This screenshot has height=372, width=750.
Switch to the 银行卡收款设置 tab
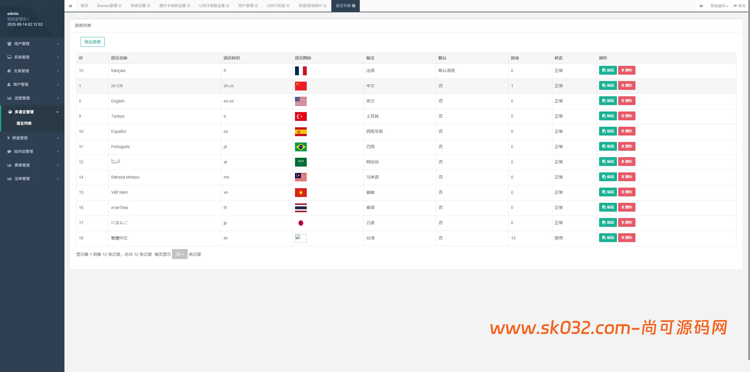coord(173,6)
